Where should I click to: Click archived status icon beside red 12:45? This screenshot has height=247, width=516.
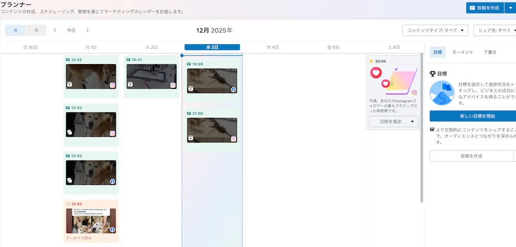click(68, 204)
